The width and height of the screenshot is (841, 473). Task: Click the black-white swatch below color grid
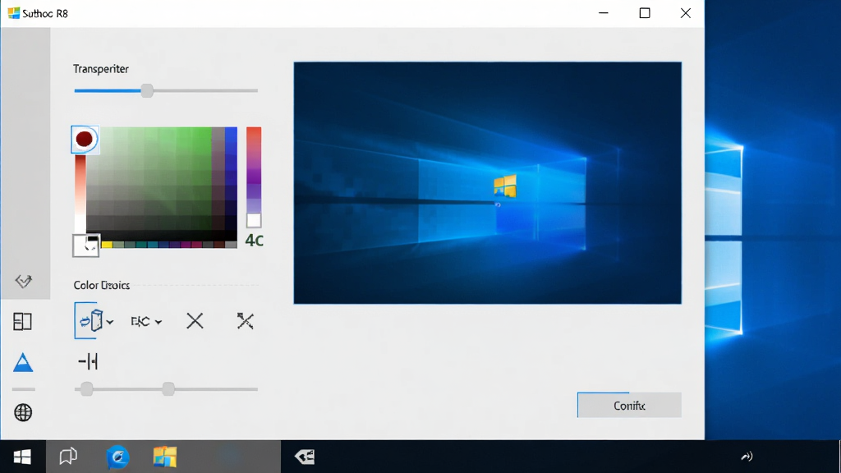click(x=86, y=246)
